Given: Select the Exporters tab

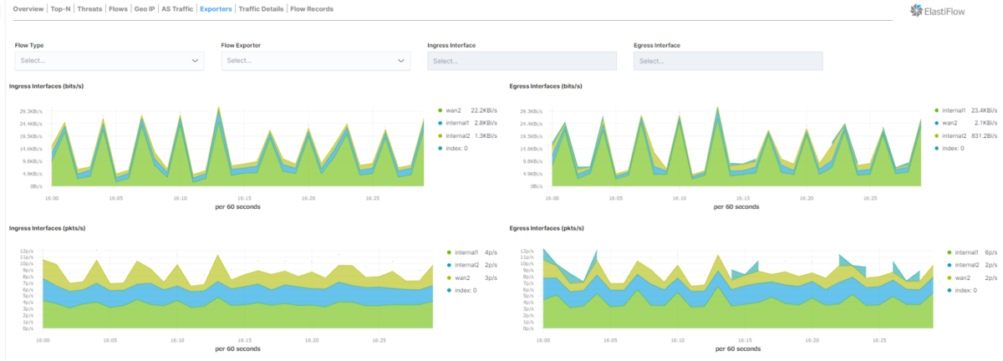Looking at the screenshot, I should (x=216, y=9).
